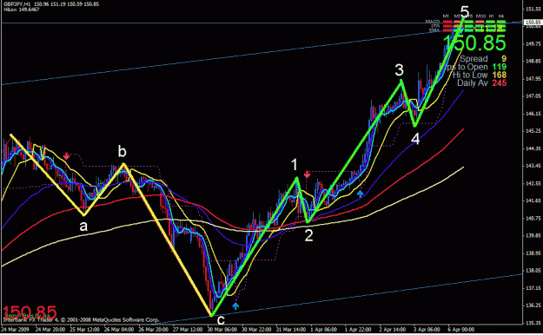The width and height of the screenshot is (543, 335).
Task: Click the large green 150.85 price display
Action: point(474,43)
